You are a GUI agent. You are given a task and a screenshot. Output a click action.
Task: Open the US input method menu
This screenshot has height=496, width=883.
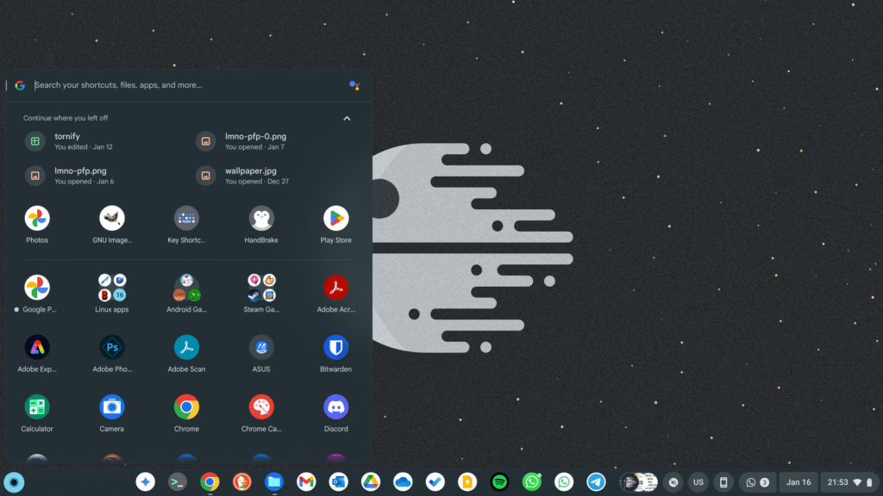tap(698, 482)
